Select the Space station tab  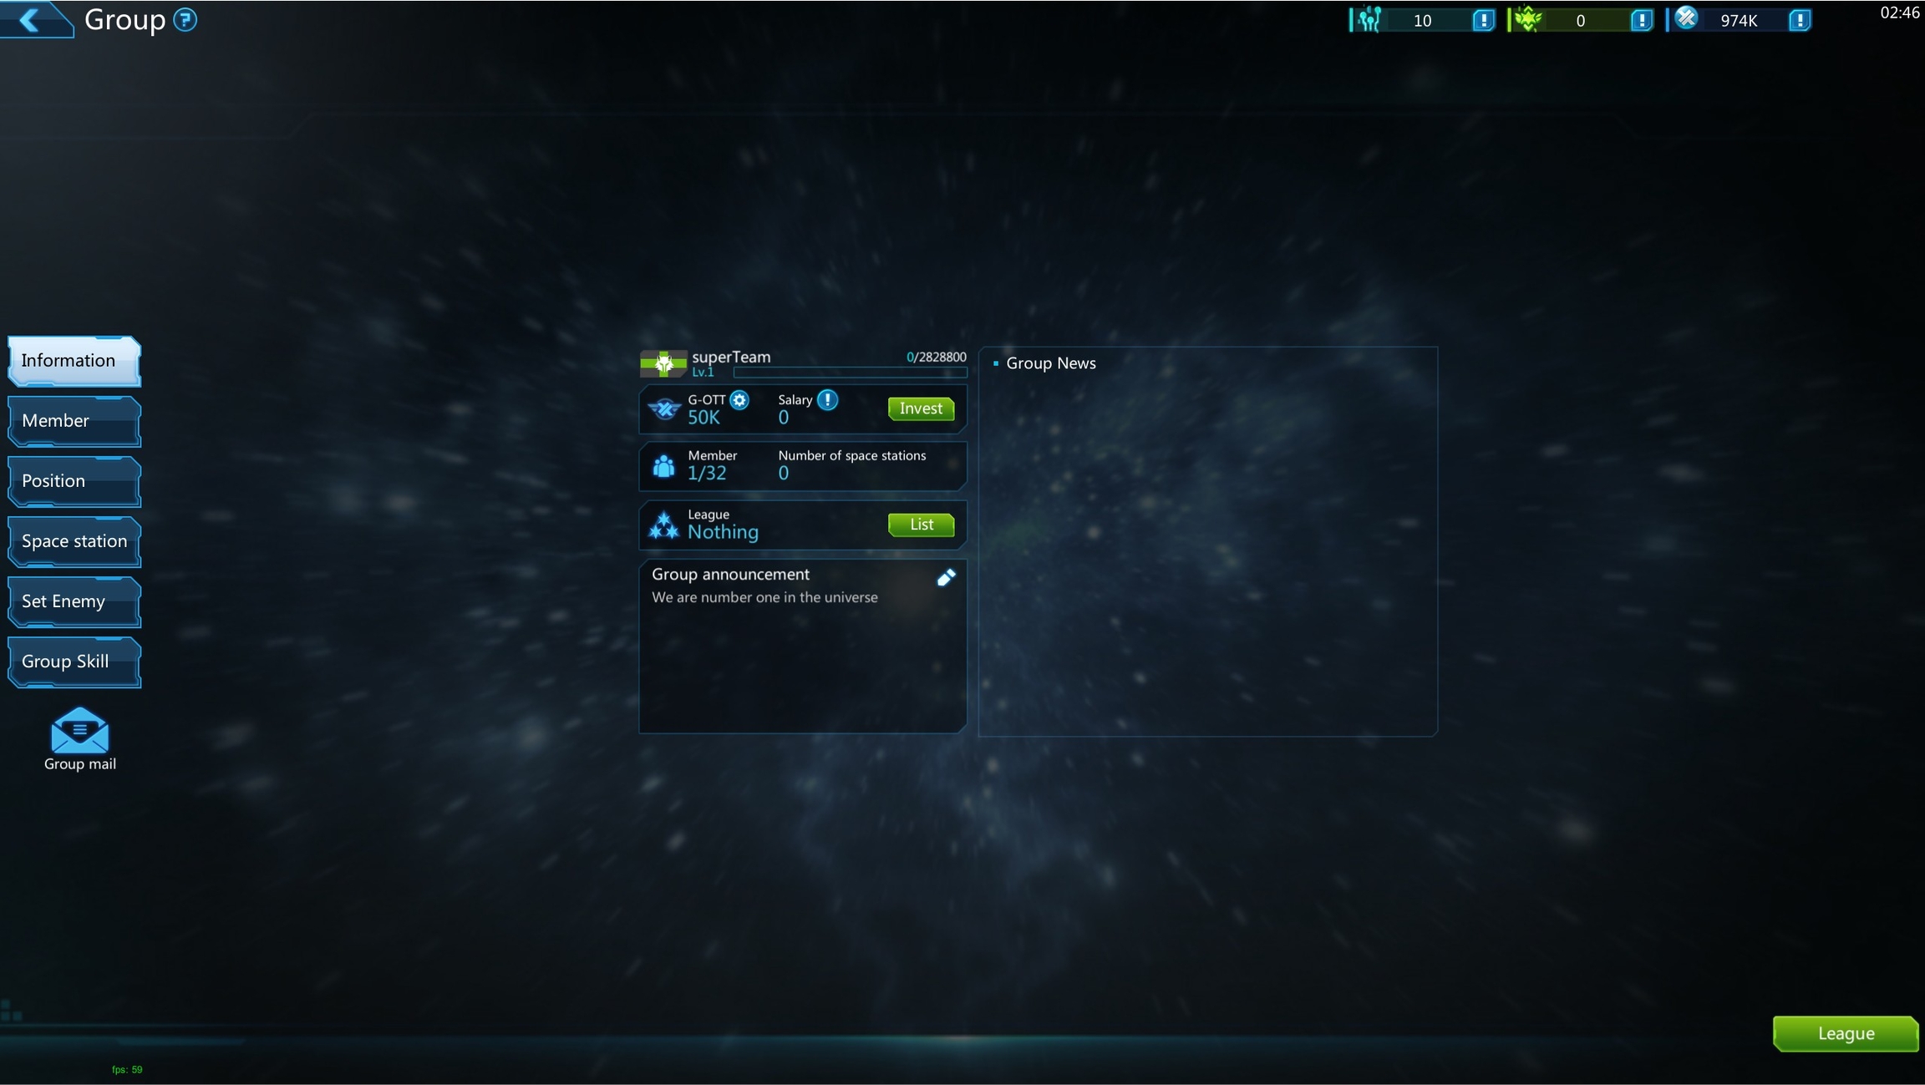[74, 541]
